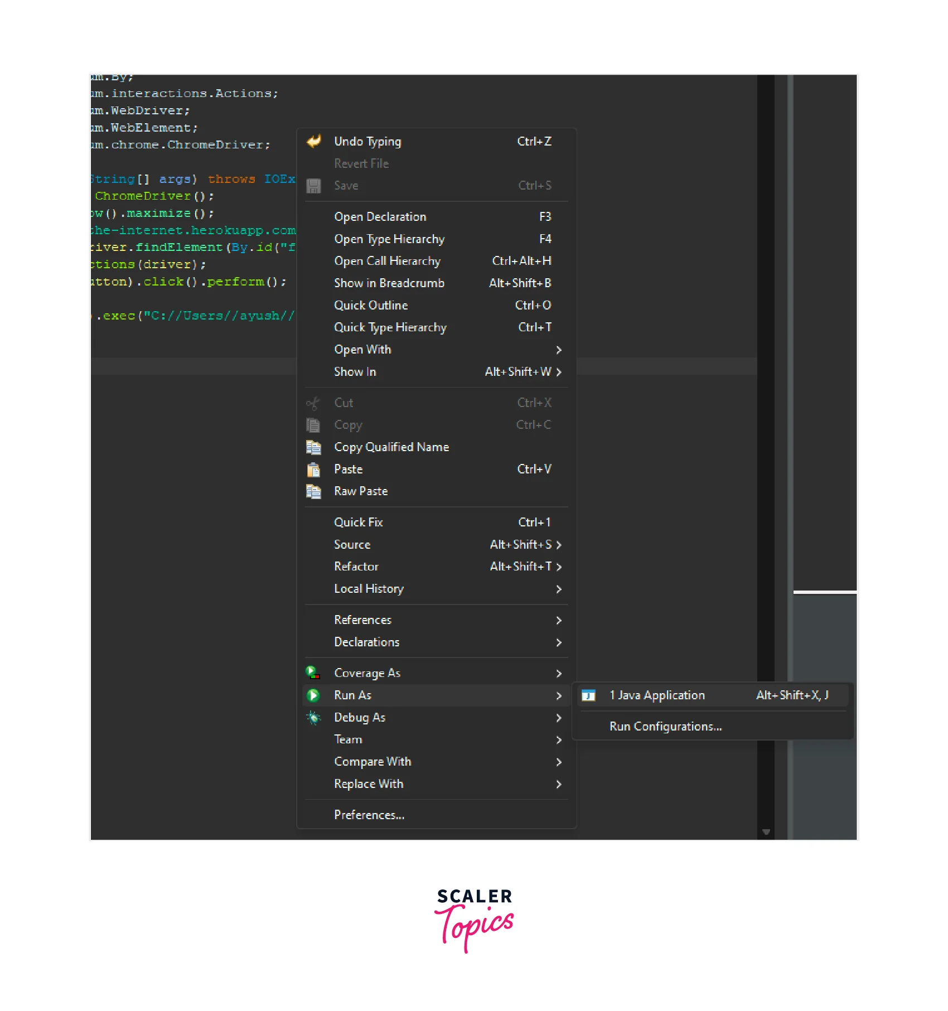Click the Coverage As icon
Screen dimensions: 948x1011
[x=313, y=673]
